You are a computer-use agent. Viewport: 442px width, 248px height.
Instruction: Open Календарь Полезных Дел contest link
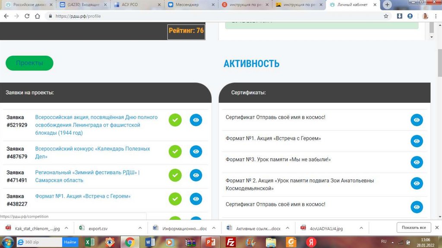tap(92, 153)
